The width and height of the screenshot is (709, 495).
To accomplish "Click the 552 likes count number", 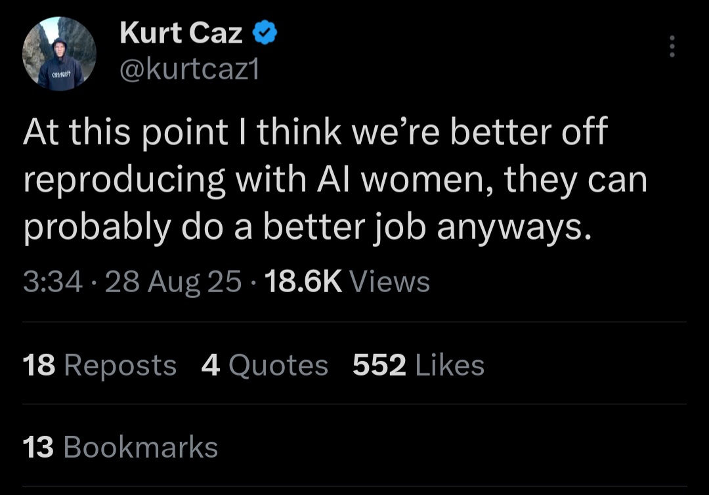I will point(379,366).
